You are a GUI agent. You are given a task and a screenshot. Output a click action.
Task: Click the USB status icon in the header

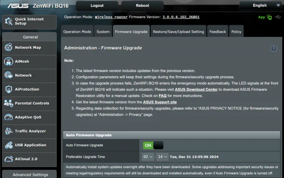click(278, 17)
